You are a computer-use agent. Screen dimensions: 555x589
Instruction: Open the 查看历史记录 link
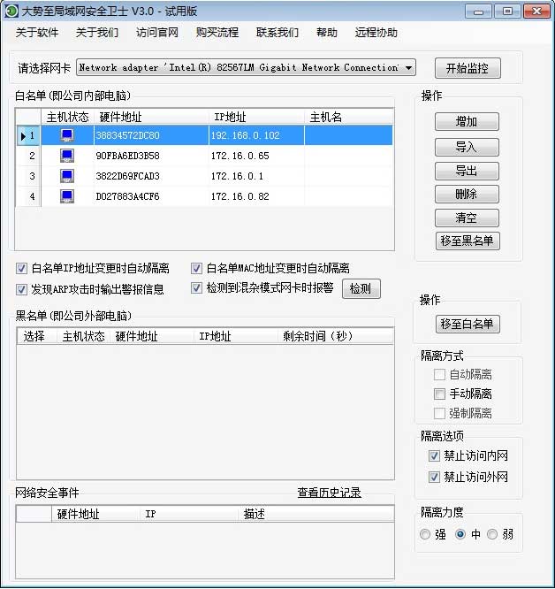(329, 493)
